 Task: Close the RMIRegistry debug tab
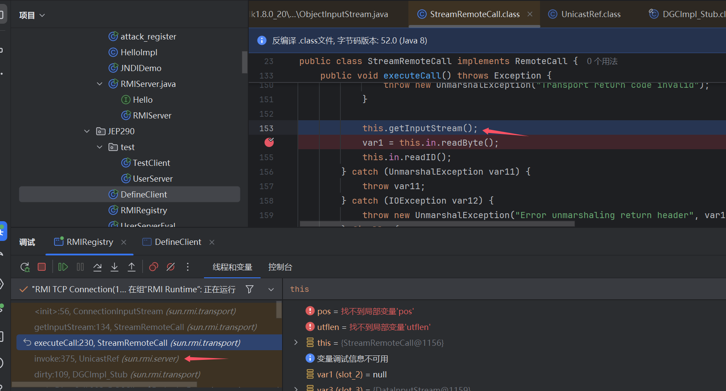tap(124, 242)
